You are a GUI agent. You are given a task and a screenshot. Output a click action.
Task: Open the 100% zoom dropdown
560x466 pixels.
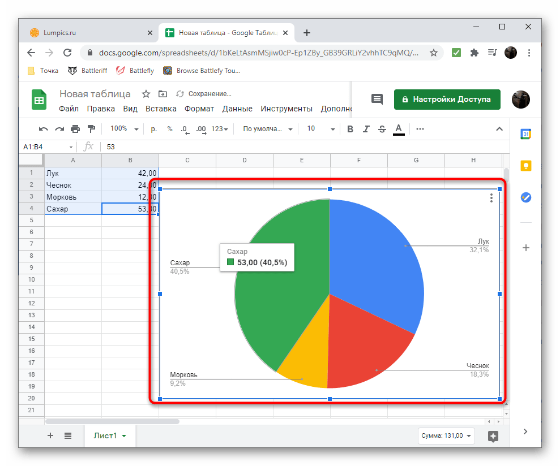(124, 129)
